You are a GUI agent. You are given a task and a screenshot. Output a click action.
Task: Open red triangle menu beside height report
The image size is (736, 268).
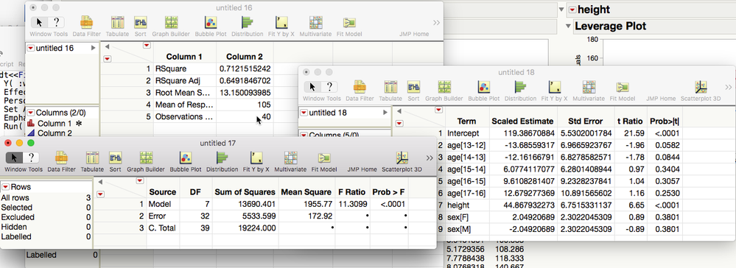(572, 10)
